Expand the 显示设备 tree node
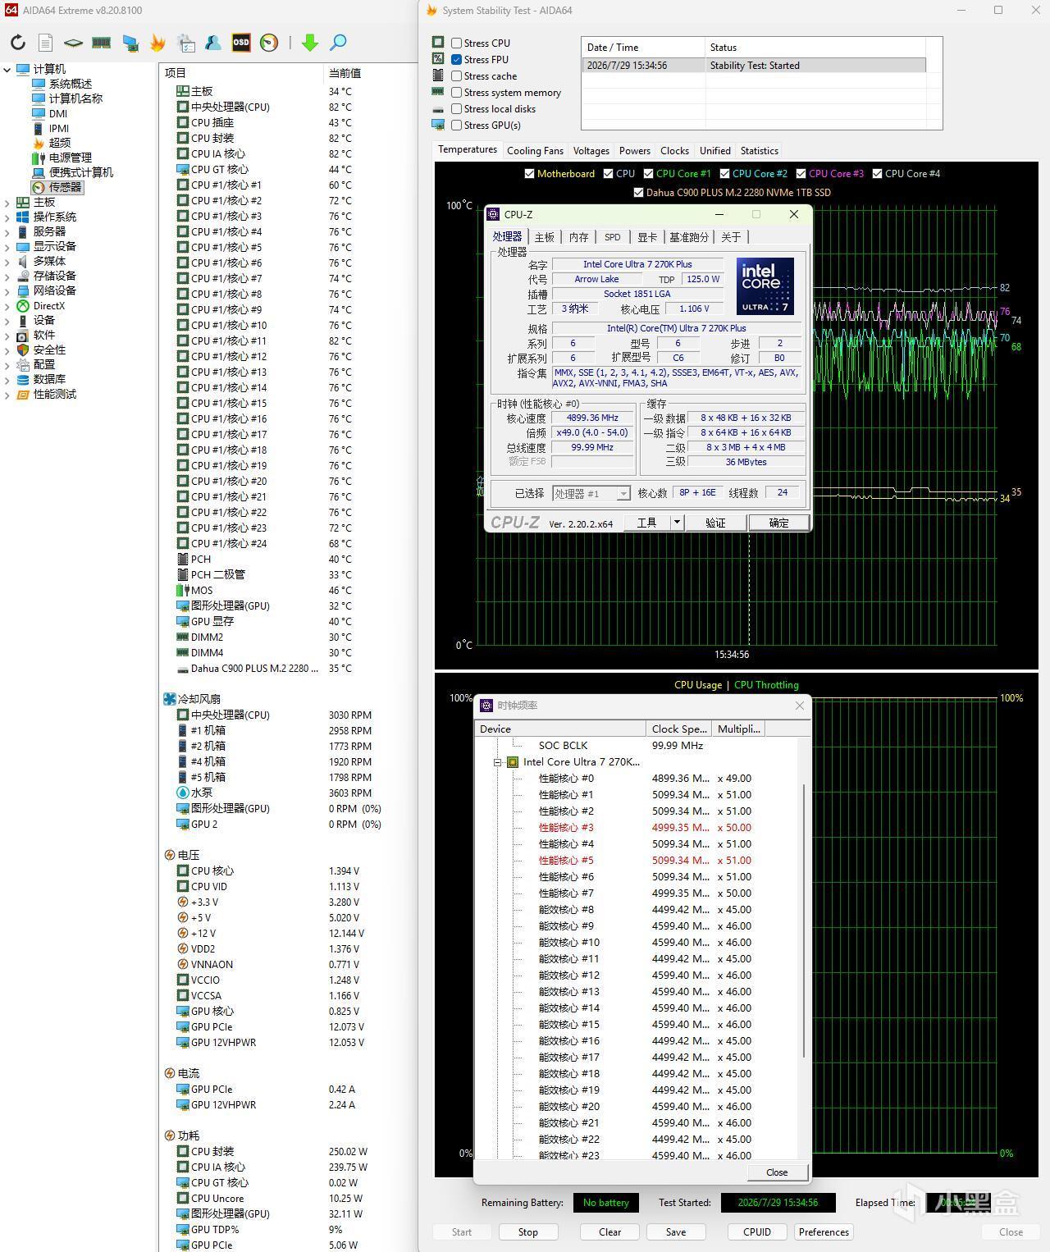1050x1252 pixels. point(7,247)
